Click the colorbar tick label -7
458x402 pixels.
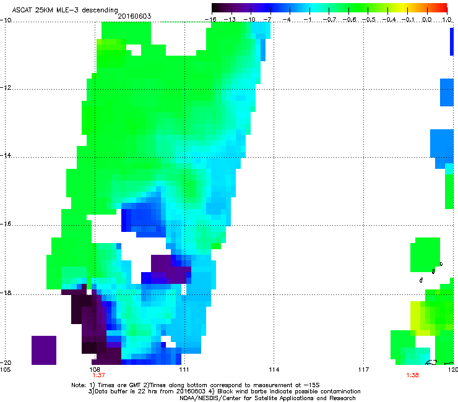[x=267, y=20]
